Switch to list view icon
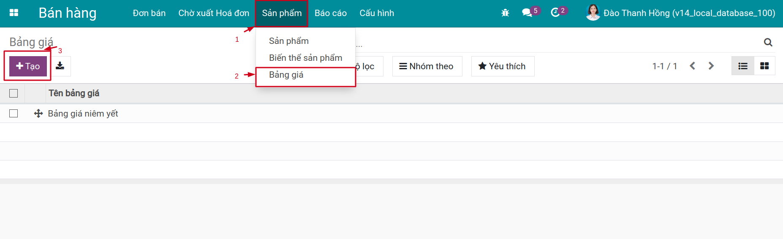This screenshot has height=239, width=783. pyautogui.click(x=743, y=66)
